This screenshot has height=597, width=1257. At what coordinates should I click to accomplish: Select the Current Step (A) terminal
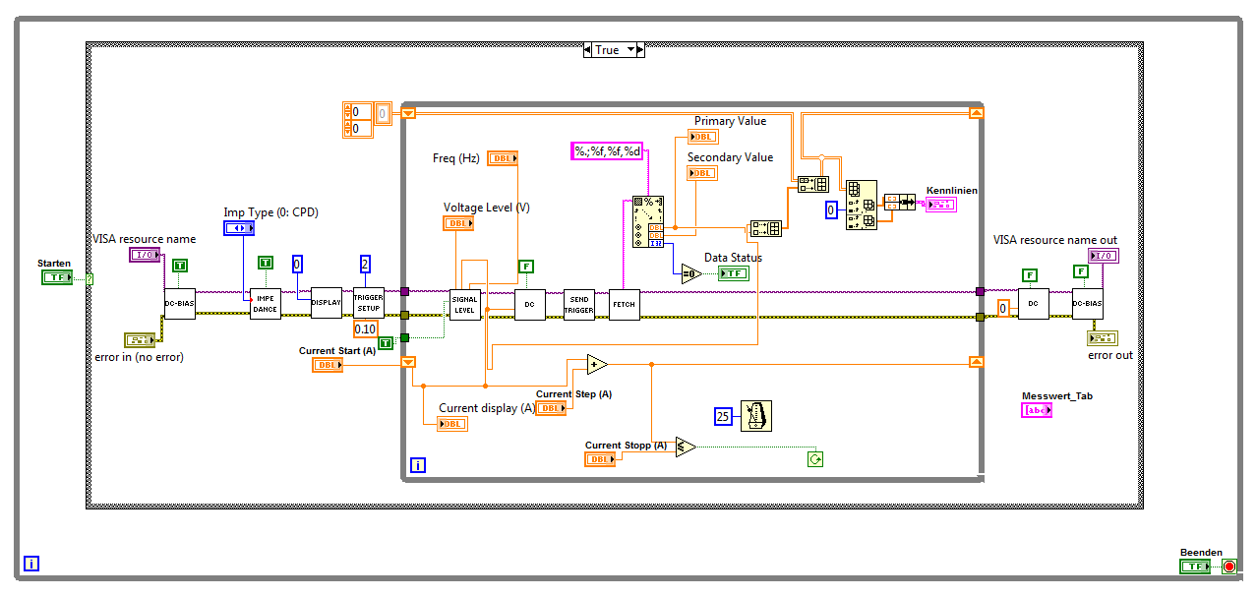tap(551, 408)
